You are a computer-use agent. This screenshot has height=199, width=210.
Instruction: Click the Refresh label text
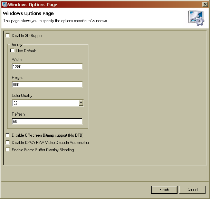pyautogui.click(x=18, y=114)
